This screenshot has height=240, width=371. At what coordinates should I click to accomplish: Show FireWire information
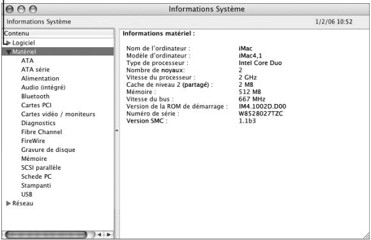(33, 141)
